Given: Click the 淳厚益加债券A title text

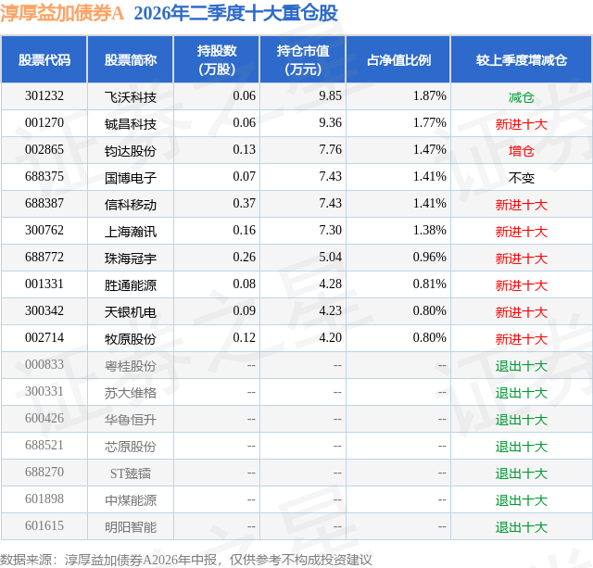Looking at the screenshot, I should [62, 13].
